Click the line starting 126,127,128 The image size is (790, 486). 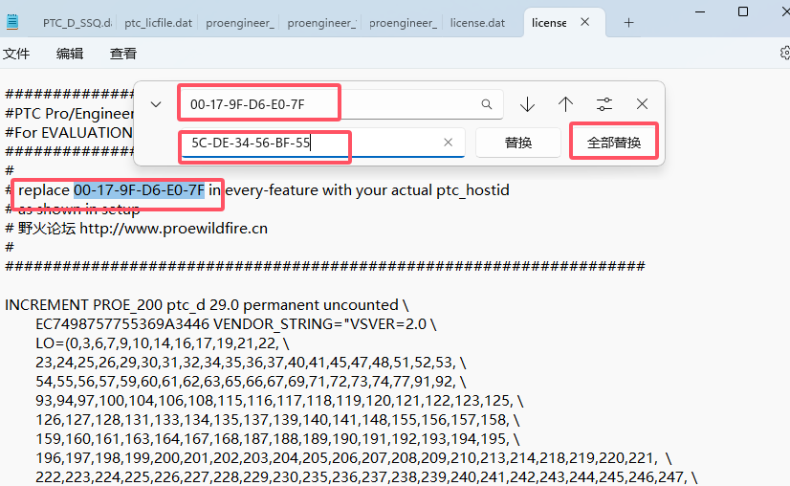[277, 420]
